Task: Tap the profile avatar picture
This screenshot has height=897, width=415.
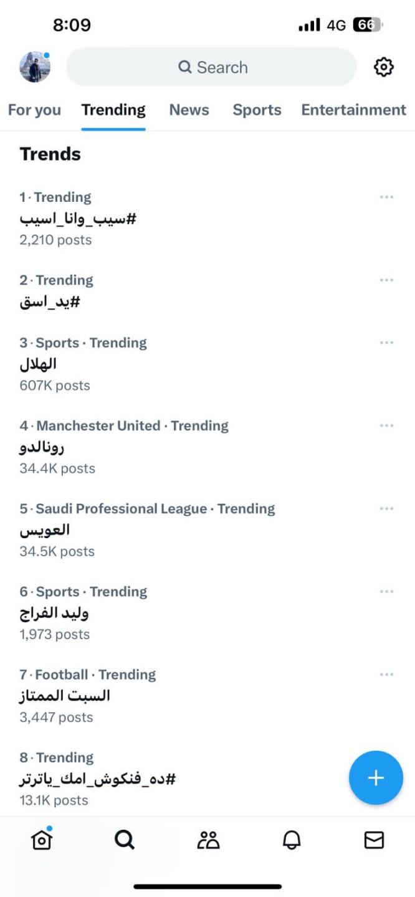Action: [35, 67]
